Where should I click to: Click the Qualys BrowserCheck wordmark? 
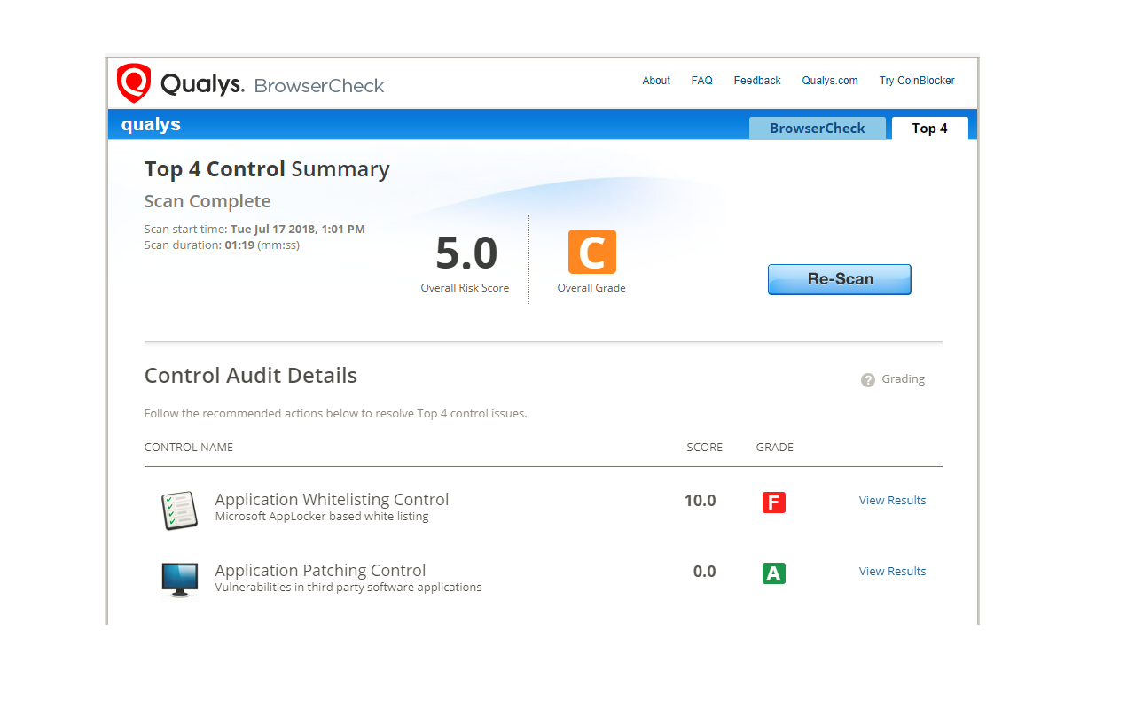pyautogui.click(x=272, y=85)
